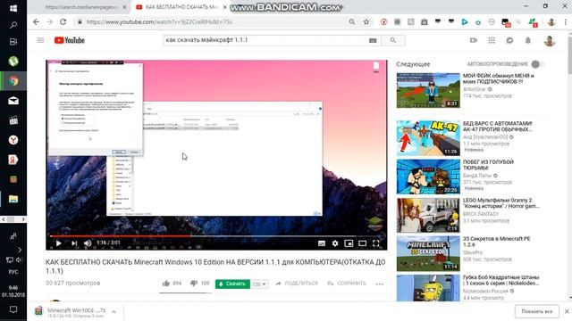This screenshot has height=321, width=572.
Task: Reload the page
Action: tap(63, 21)
